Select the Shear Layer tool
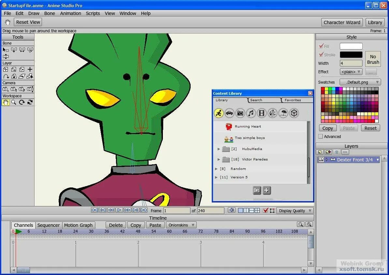 22,76
